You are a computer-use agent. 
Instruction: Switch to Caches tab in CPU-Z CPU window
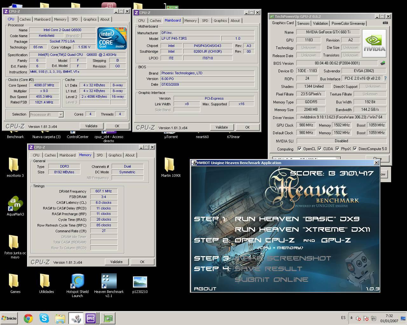[x=25, y=19]
